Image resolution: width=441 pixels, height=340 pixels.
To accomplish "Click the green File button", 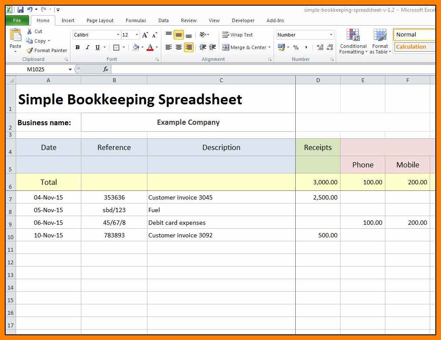I will (17, 20).
